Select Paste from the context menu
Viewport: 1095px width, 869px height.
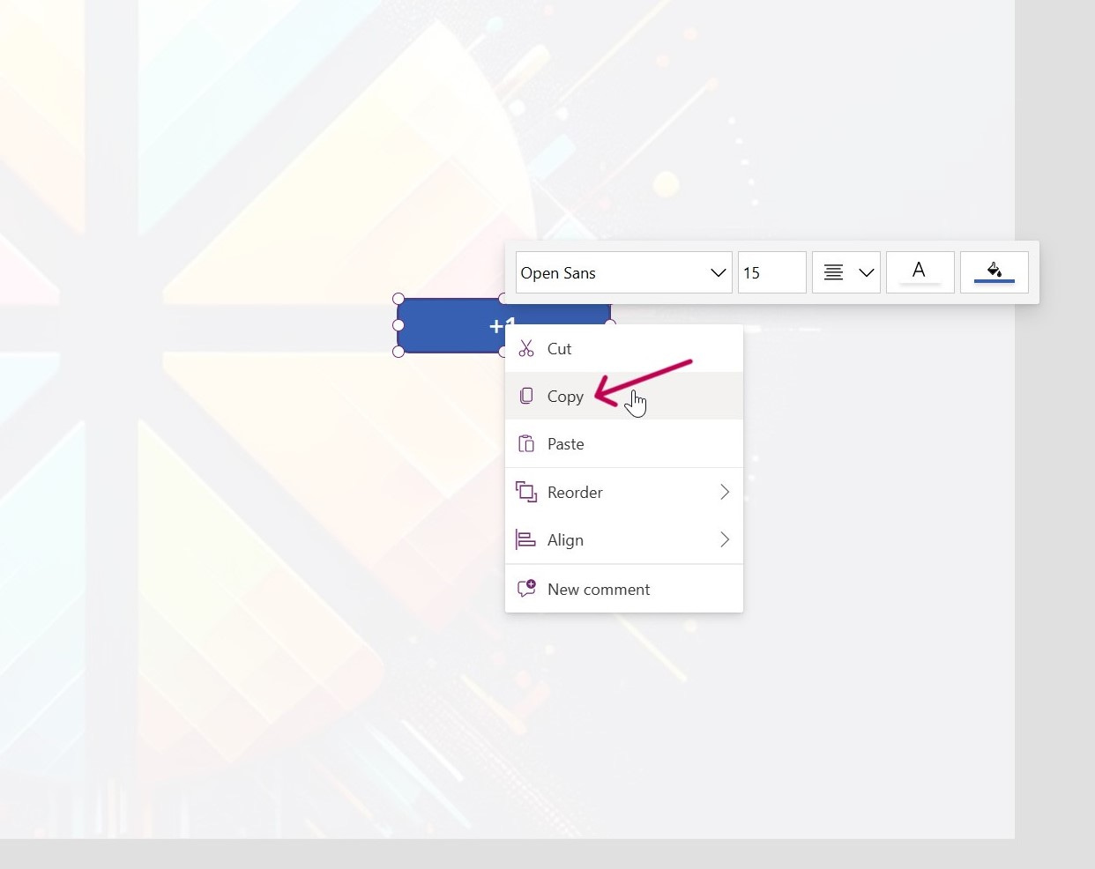623,443
